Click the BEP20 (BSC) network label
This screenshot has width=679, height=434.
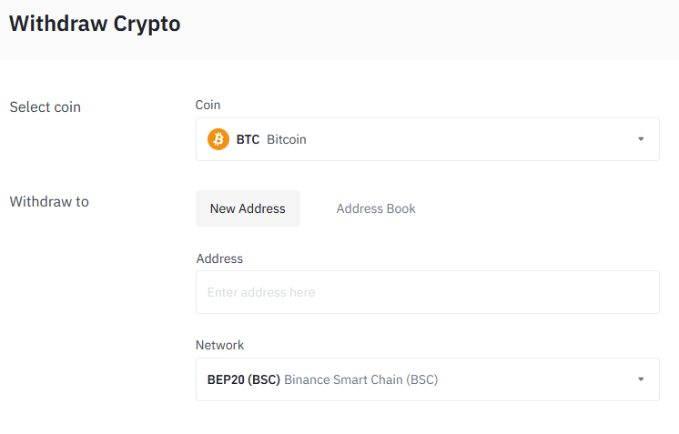point(244,379)
